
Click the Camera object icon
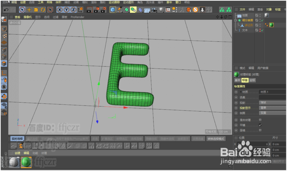pyautogui.click(x=154, y=10)
